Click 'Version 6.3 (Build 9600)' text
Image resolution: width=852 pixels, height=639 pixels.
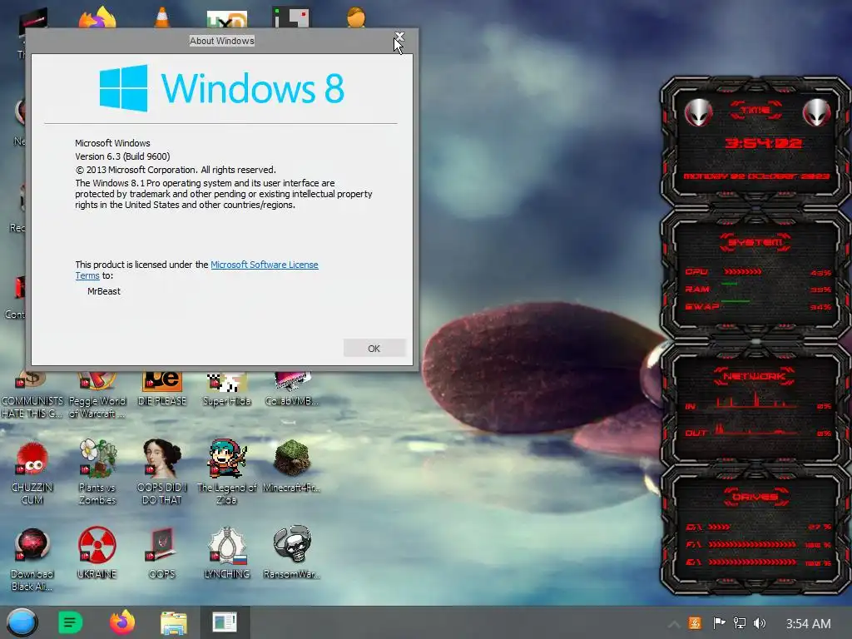pyautogui.click(x=122, y=156)
